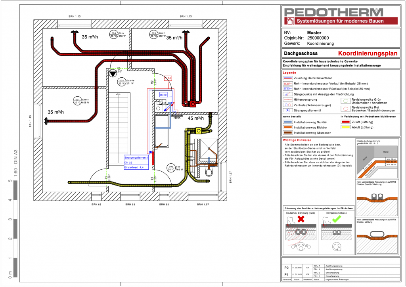Click the red Zuluft (Lüftung) swatch
This screenshot has width=406, height=287.
point(345,122)
